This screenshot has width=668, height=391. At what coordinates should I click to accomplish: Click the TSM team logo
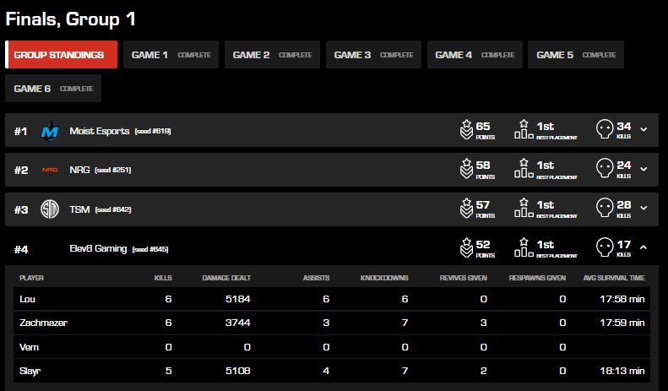pos(50,209)
